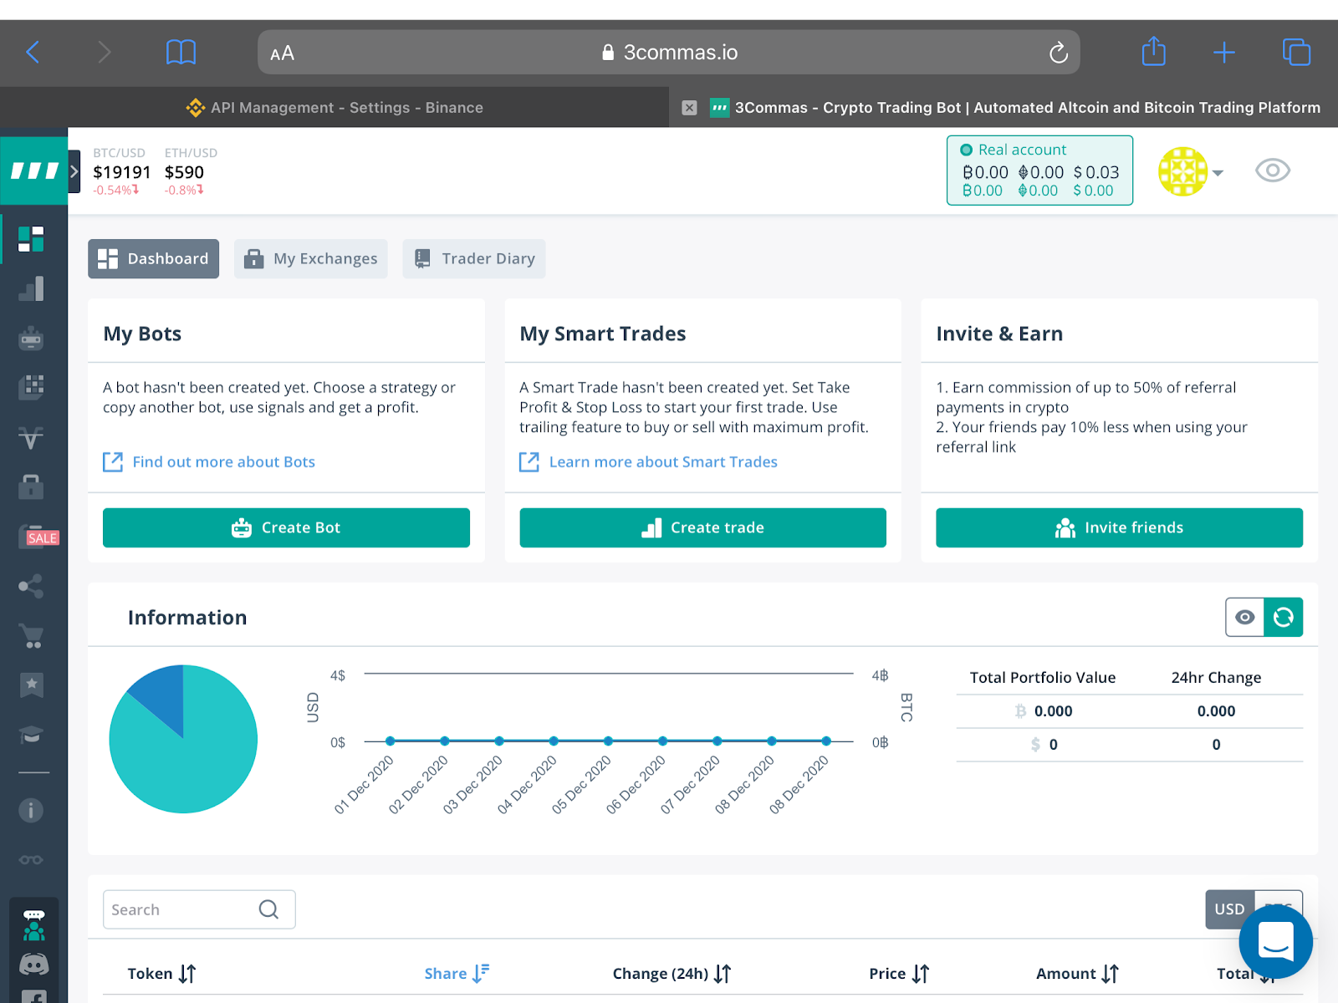Open the Dashboard tab
Viewport: 1338px width, 1003px height.
153,259
